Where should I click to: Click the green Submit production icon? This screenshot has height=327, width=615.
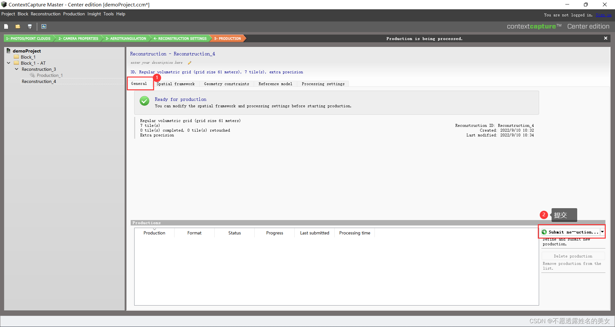pyautogui.click(x=544, y=232)
